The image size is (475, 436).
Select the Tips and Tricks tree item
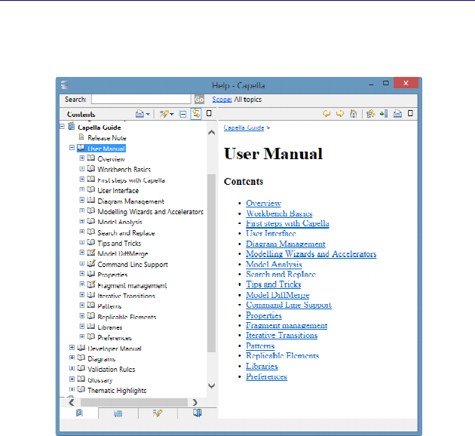pos(119,244)
